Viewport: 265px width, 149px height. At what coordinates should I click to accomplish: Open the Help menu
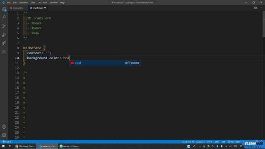(x=62, y=2)
